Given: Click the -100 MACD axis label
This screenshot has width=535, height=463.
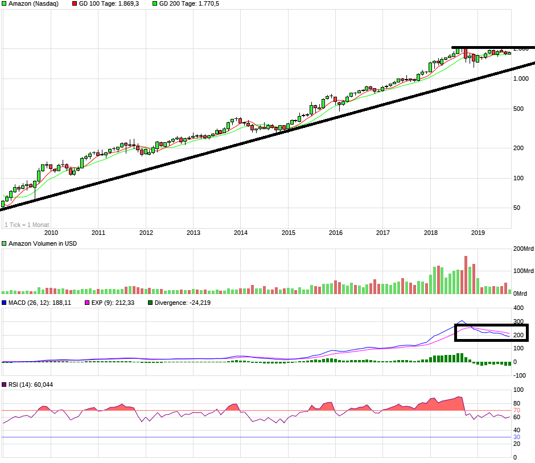Looking at the screenshot, I should click(x=520, y=375).
